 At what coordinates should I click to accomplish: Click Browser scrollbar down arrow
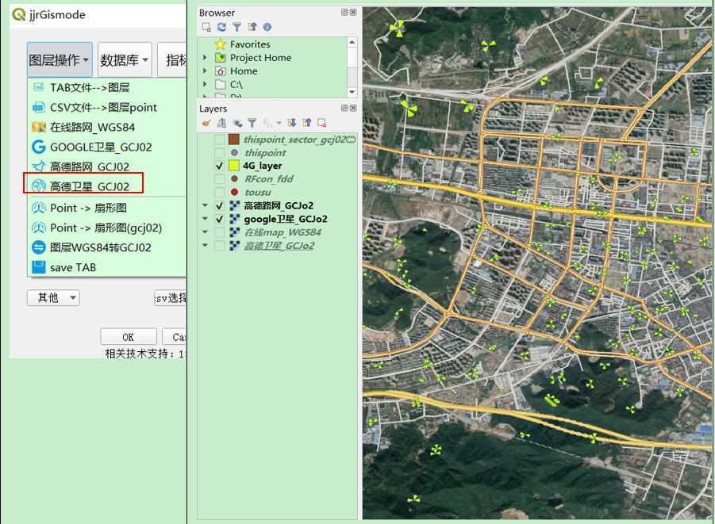(352, 93)
